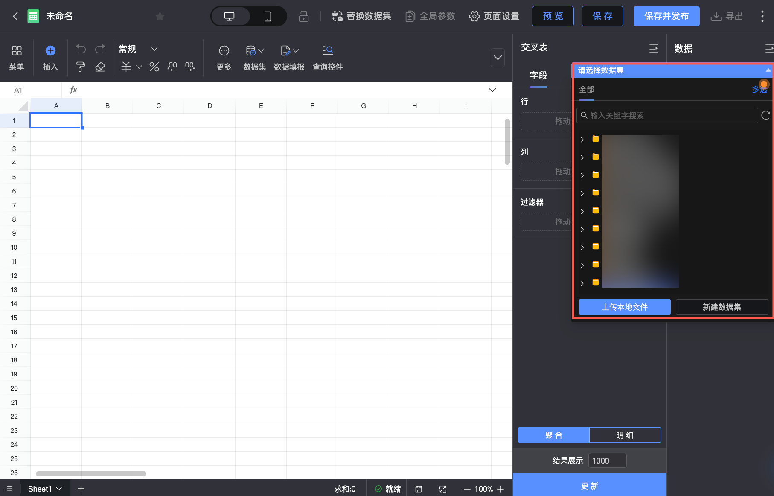The width and height of the screenshot is (774, 496).
Task: Click the A1 cell name box
Action: coord(31,90)
